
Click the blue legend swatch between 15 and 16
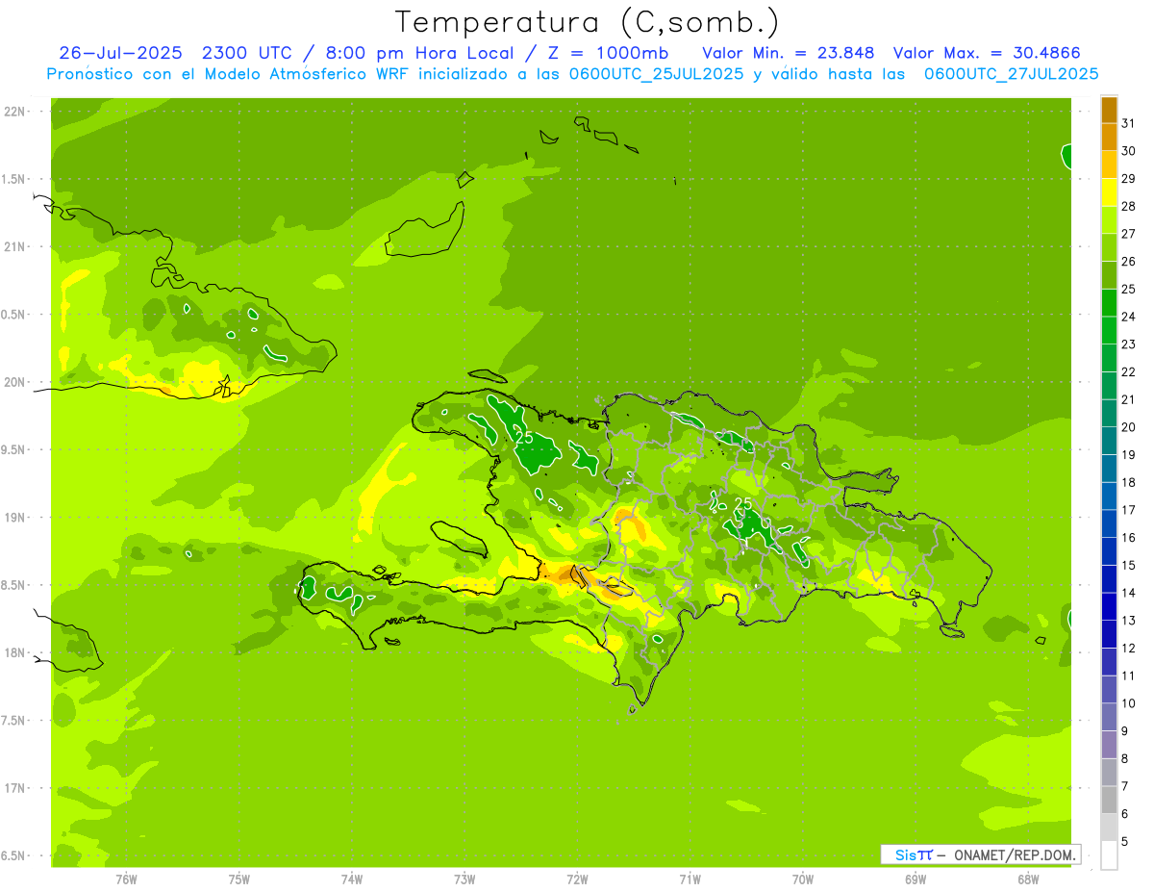pos(1109,551)
